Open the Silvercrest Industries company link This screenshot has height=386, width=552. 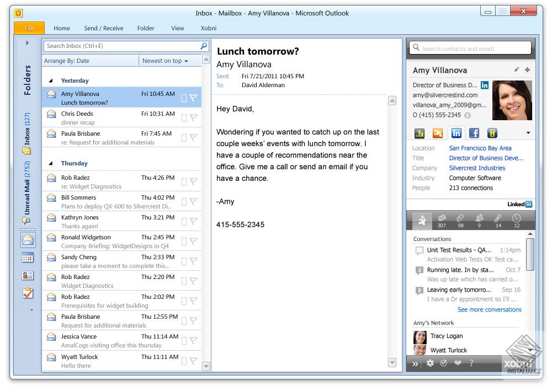point(477,168)
